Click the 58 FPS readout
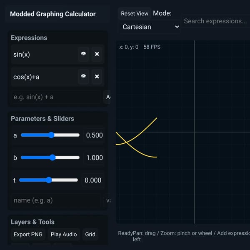250x250 pixels. [x=152, y=47]
